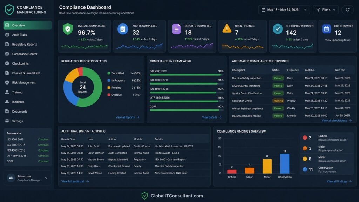Click the calendar icon in date range picker

264,9
